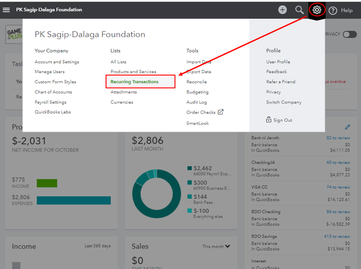This screenshot has height=269, width=361.
Task: Click 413 to review for BDO Savings
Action: pos(337,236)
